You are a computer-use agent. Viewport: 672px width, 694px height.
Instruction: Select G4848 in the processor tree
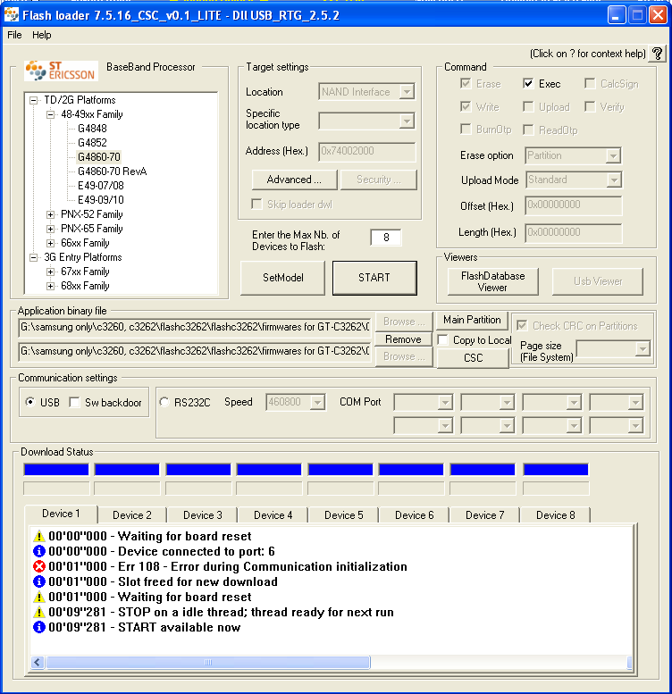coord(92,129)
